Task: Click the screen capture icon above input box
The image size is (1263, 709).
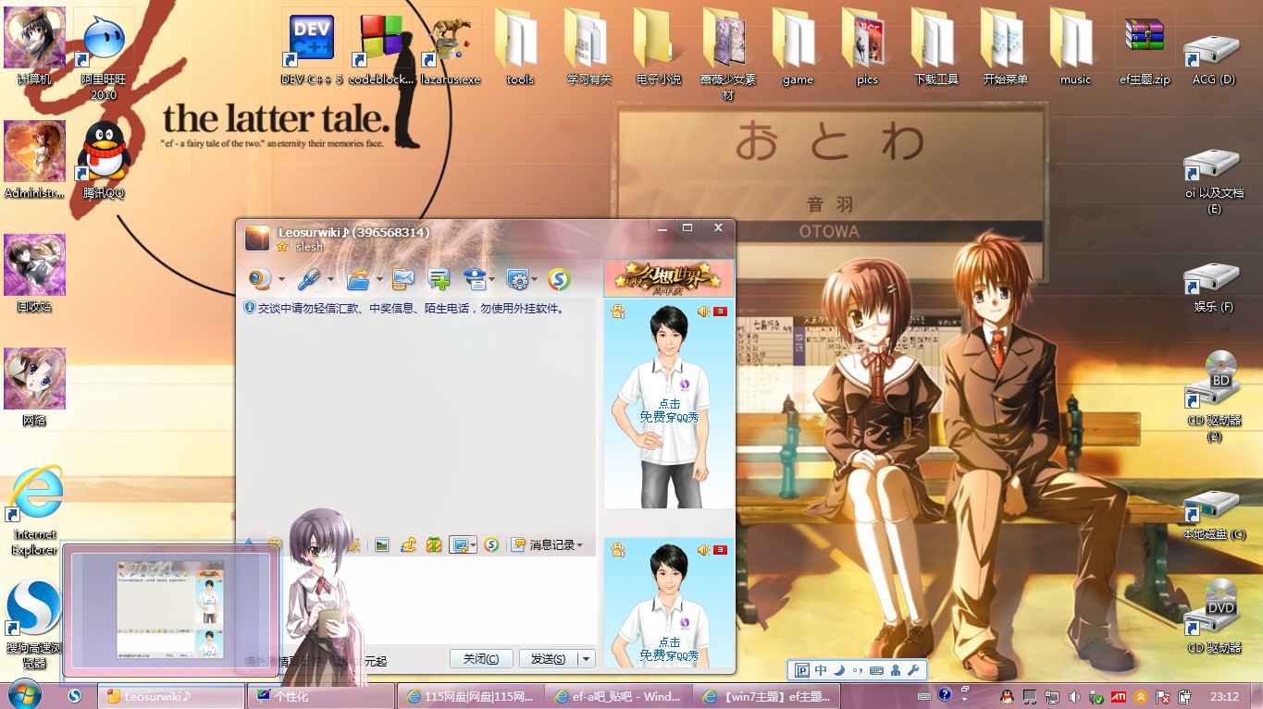Action: (x=459, y=545)
